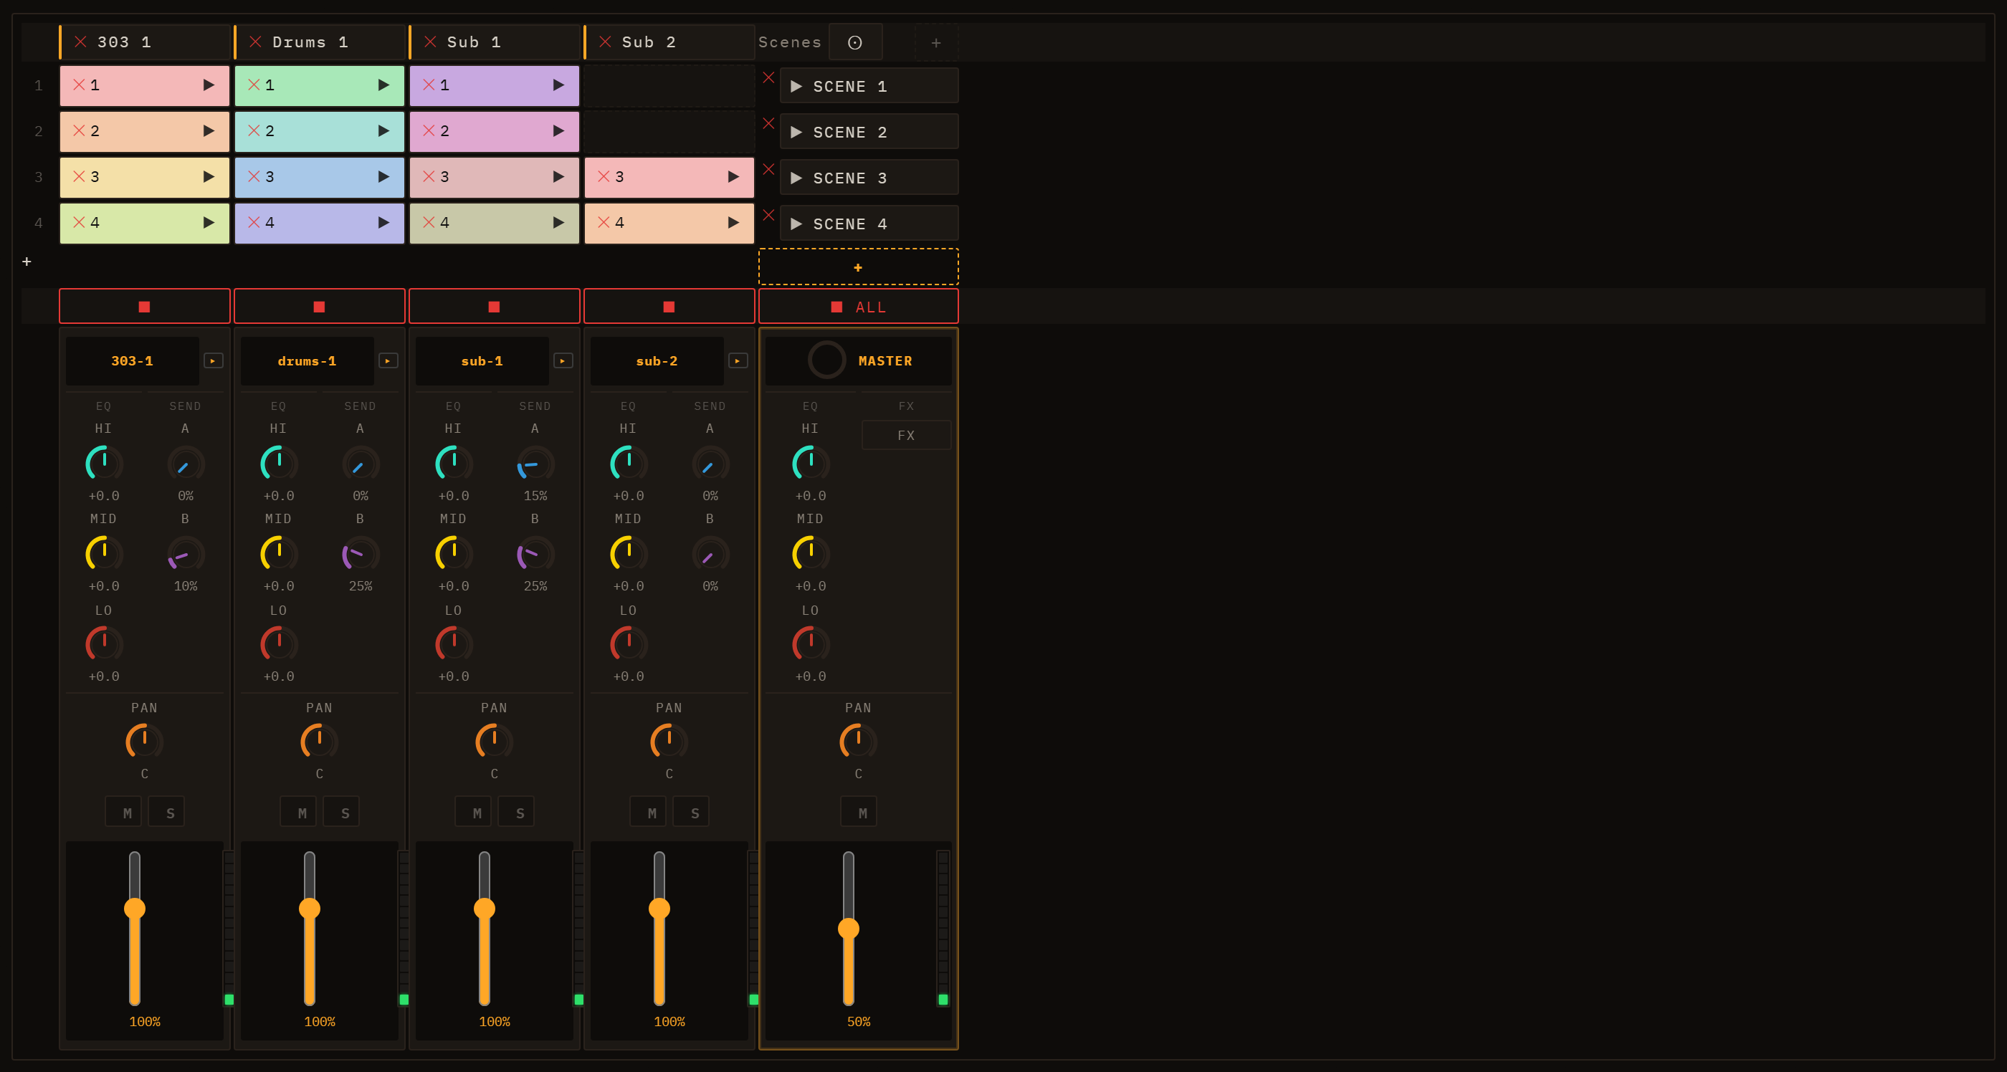
Task: Click the sub-1 Send A knob at 15%
Action: tap(535, 464)
